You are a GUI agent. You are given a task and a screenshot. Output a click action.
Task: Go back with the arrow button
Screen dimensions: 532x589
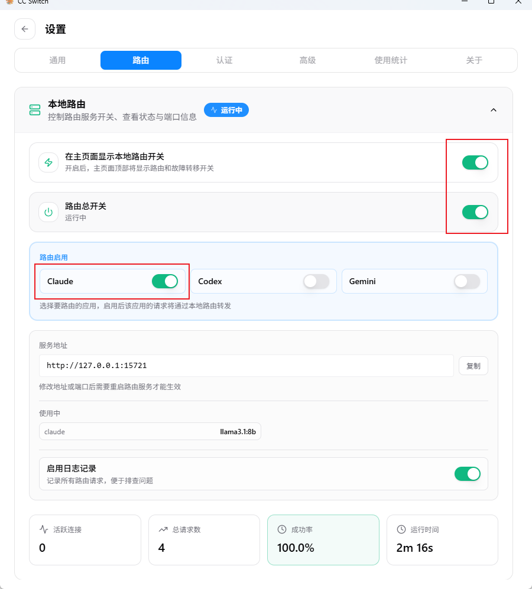25,29
